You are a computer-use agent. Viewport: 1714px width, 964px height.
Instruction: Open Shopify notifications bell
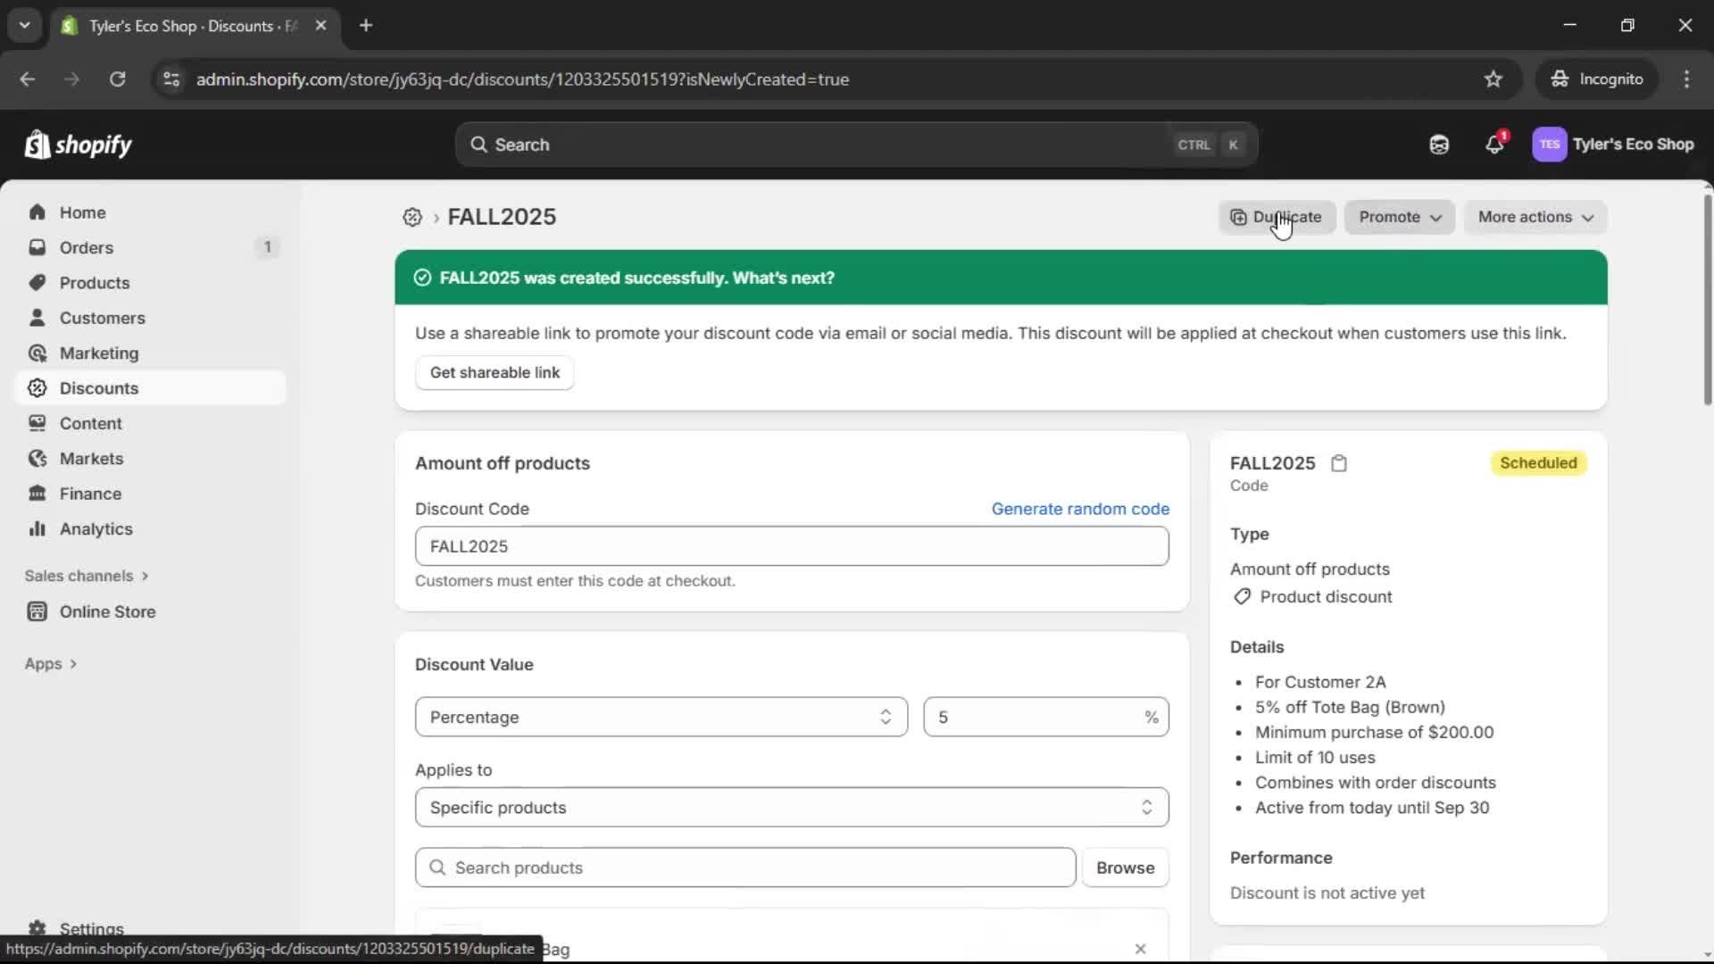[x=1495, y=144]
